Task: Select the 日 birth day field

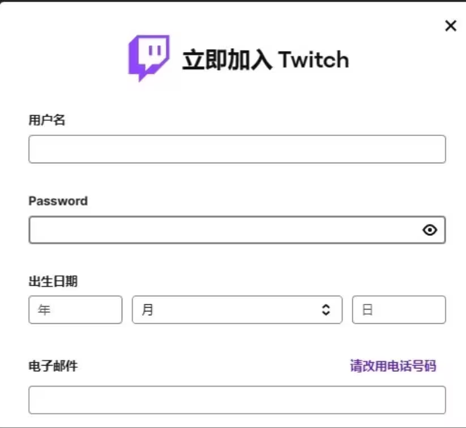Action: click(x=399, y=310)
